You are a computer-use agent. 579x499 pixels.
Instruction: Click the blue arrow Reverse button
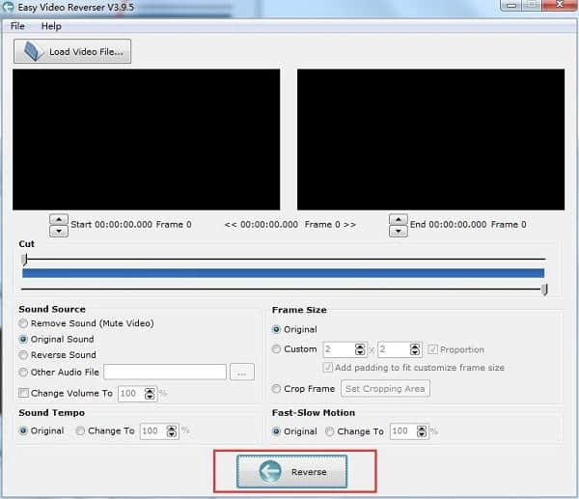click(291, 471)
